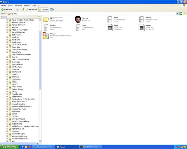Expand the Bloodlines folder node

7,37
